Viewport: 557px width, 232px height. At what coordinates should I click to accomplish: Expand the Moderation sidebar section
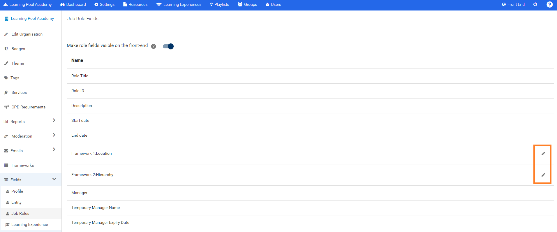(x=54, y=135)
